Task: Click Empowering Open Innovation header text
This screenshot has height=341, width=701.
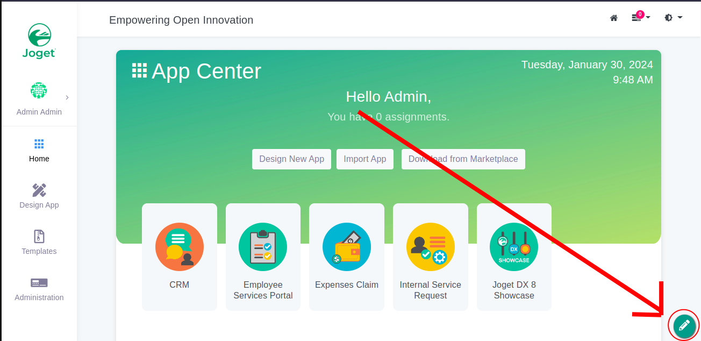Action: click(181, 20)
